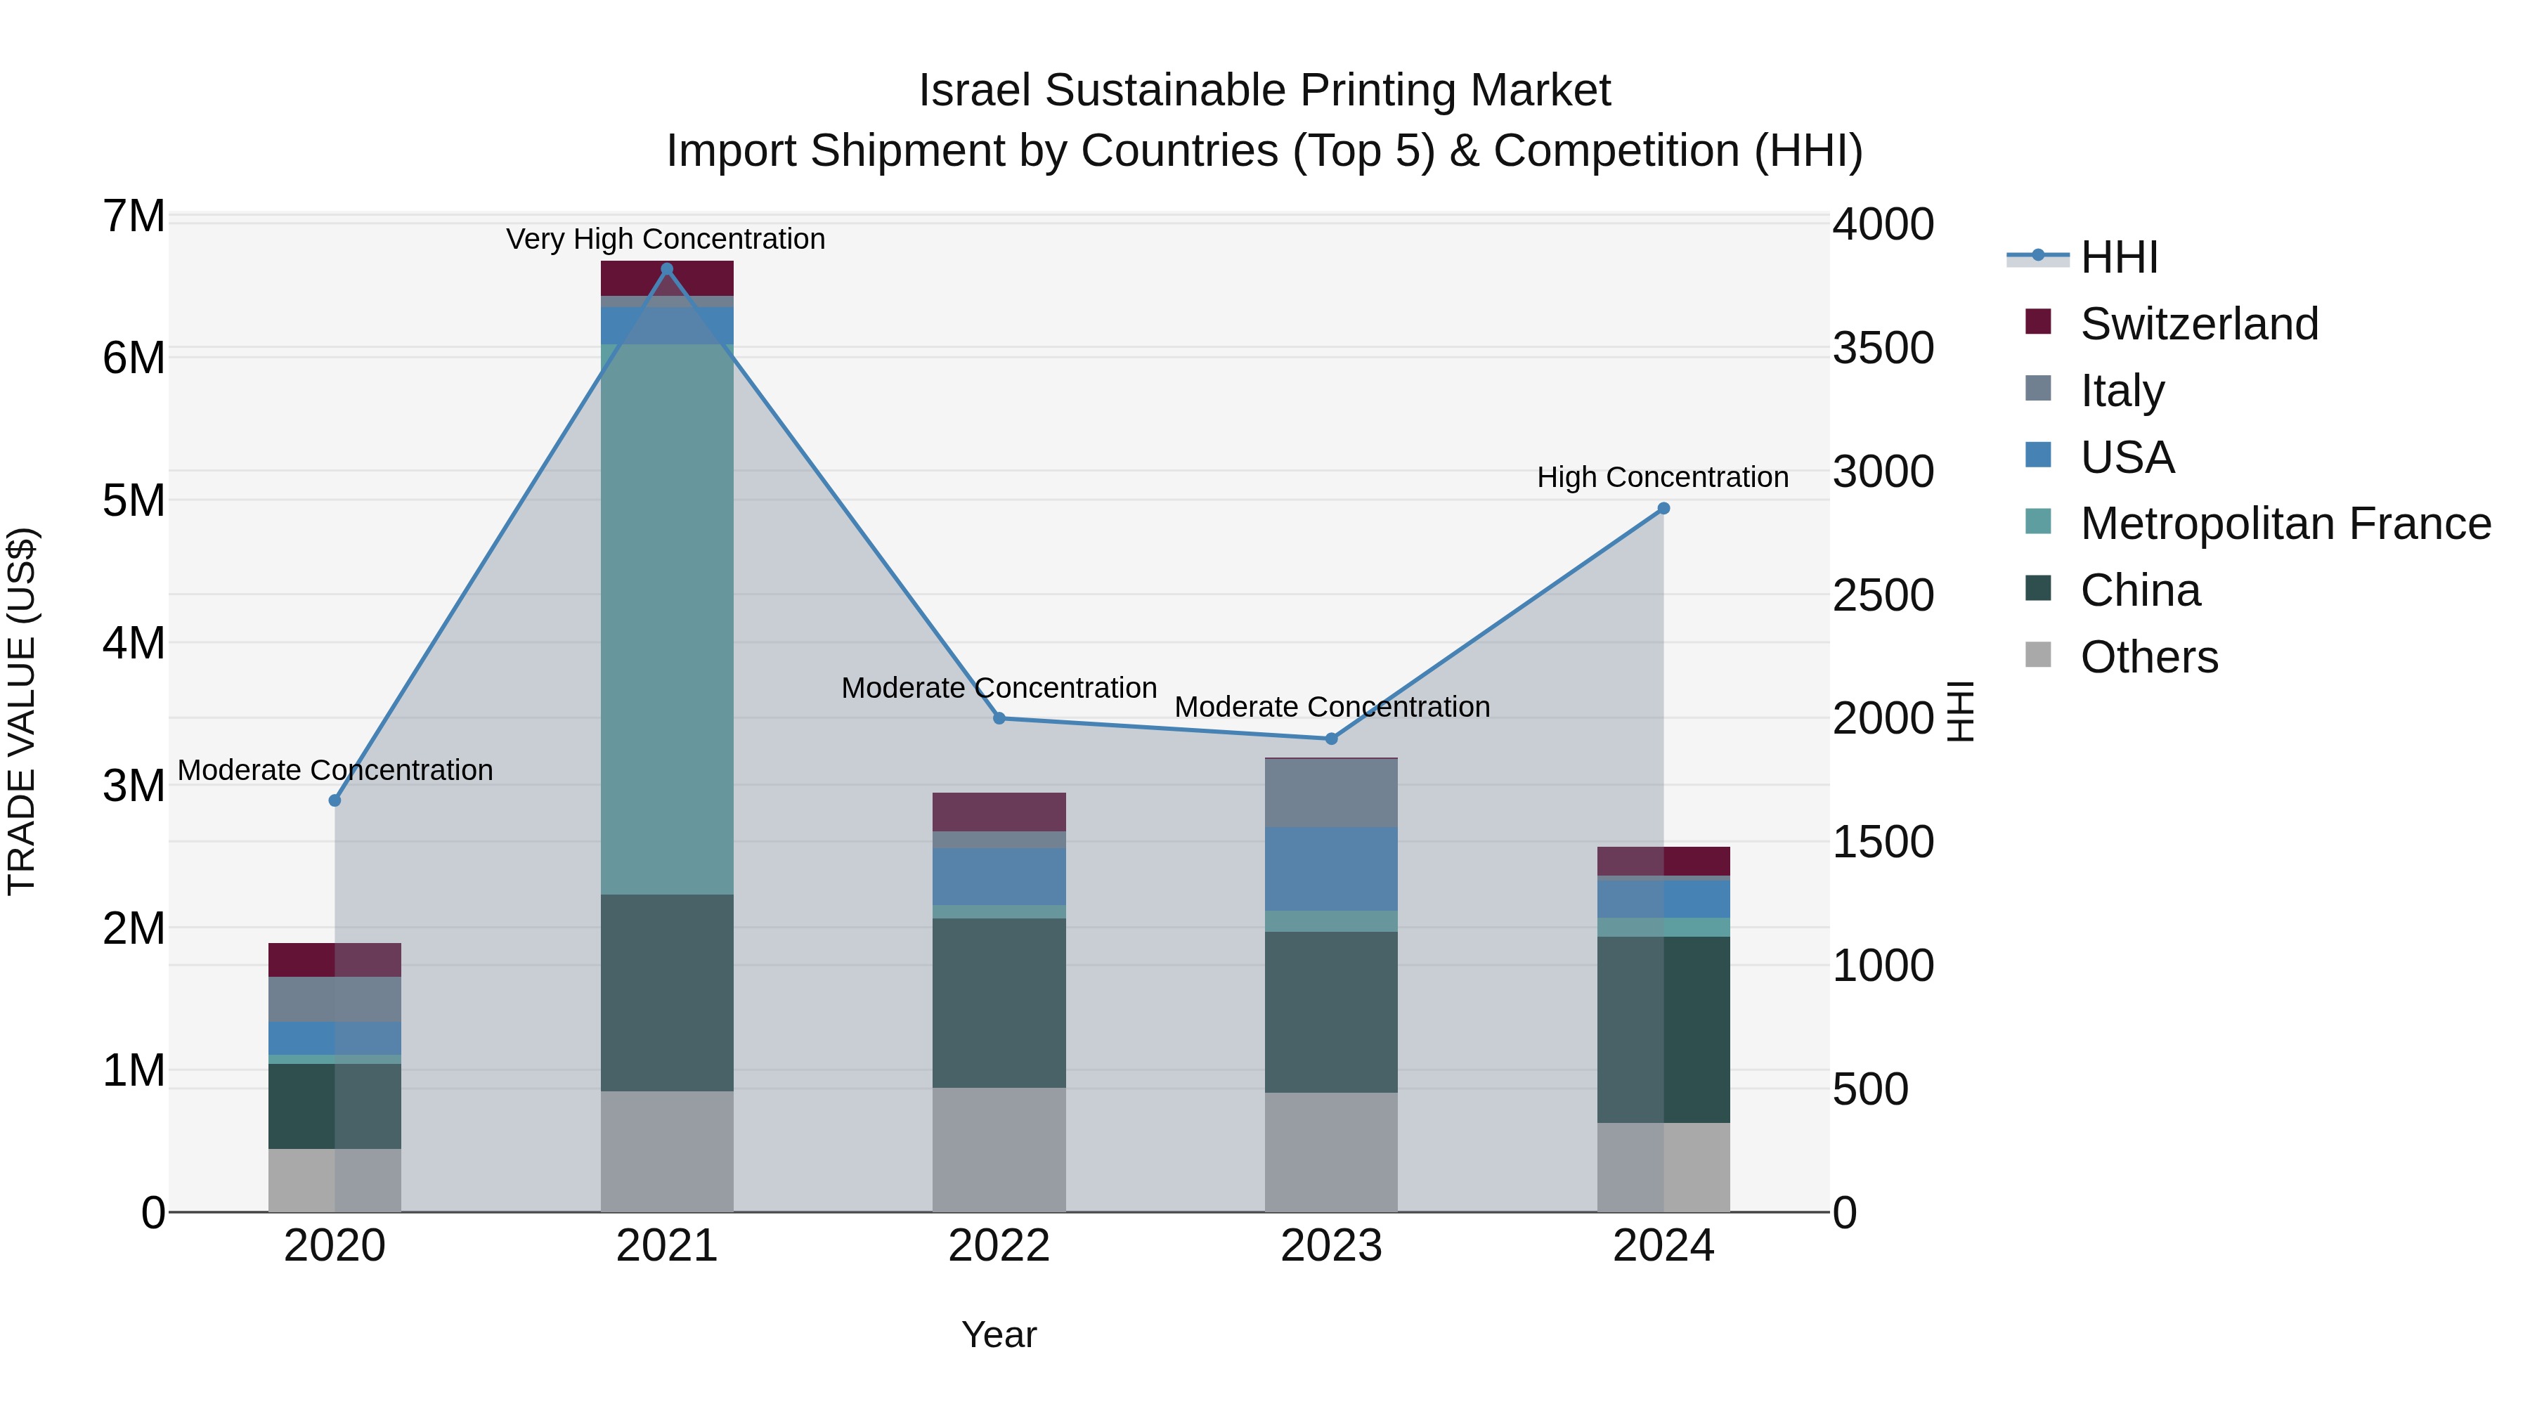The width and height of the screenshot is (2530, 1423).
Task: Click the 'Very High Concentration' annotation
Action: [x=666, y=239]
